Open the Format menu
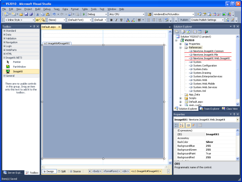 tap(75, 9)
